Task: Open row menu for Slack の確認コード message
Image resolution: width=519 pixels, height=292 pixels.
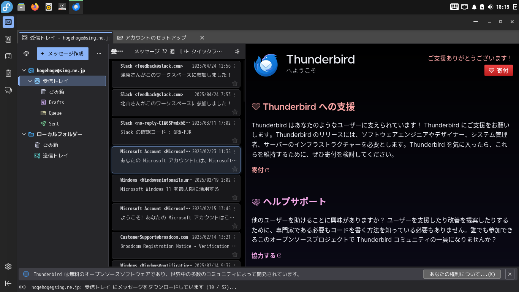Action: (x=235, y=123)
